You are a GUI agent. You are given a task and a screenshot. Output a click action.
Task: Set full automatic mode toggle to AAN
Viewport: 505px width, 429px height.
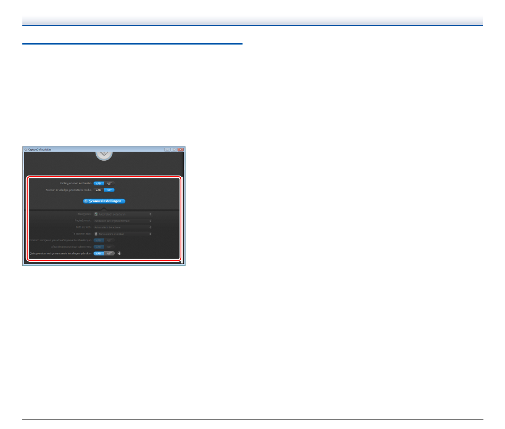click(98, 190)
